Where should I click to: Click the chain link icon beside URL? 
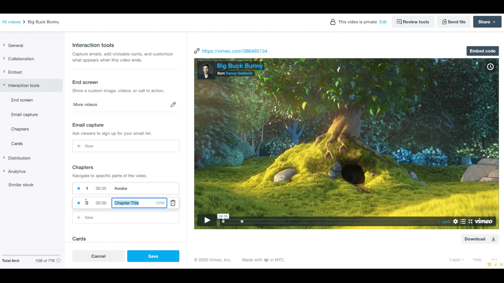[197, 51]
